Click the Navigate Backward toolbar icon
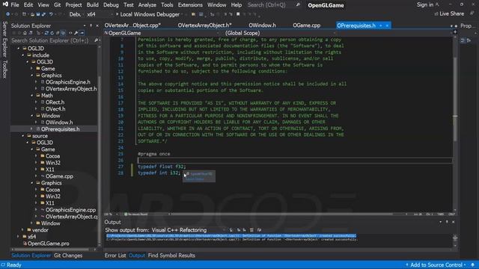Viewport: 479px width, 269px height. [7, 14]
